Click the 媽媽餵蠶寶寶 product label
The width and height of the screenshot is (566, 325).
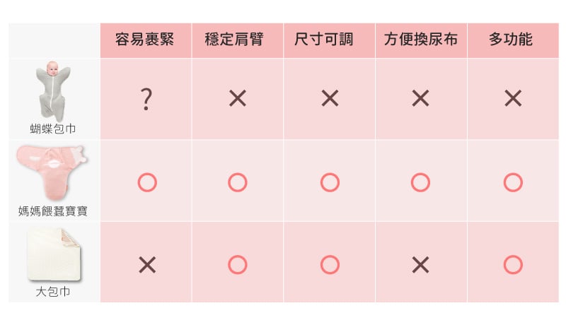[x=54, y=211]
